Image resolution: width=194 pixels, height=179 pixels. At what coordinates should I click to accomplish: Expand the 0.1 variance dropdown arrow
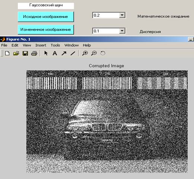coord(122,31)
